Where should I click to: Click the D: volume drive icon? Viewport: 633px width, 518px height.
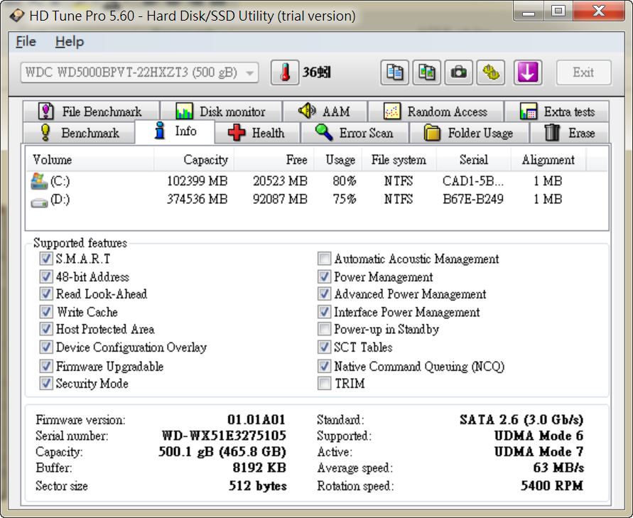(x=39, y=202)
